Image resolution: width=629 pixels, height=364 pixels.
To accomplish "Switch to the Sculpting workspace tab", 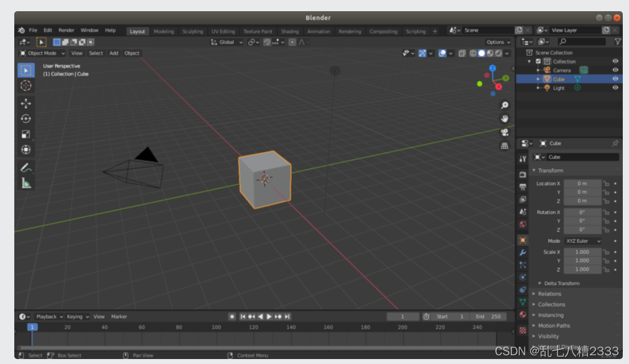I will pyautogui.click(x=192, y=32).
